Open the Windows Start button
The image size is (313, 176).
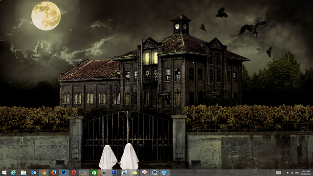pos(4,173)
